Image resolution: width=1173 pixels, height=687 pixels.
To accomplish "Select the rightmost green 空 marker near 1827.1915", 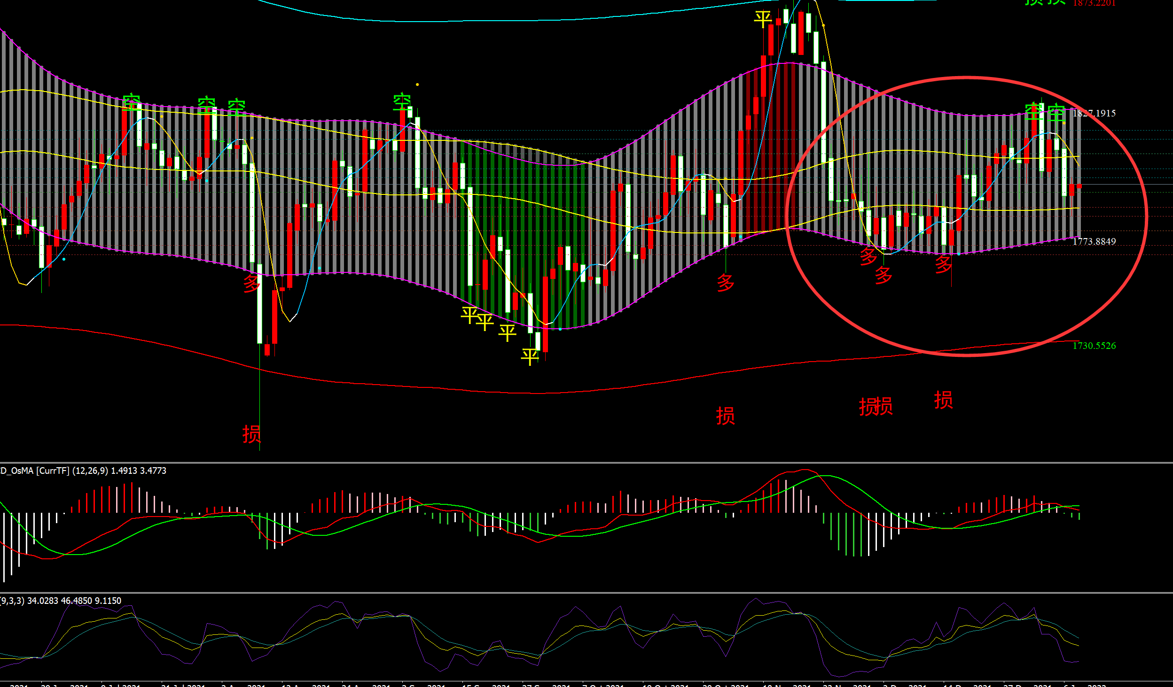I will [x=1056, y=113].
